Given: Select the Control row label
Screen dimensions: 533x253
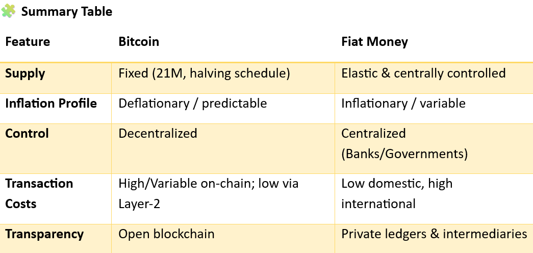Looking at the screenshot, I should 27,134.
